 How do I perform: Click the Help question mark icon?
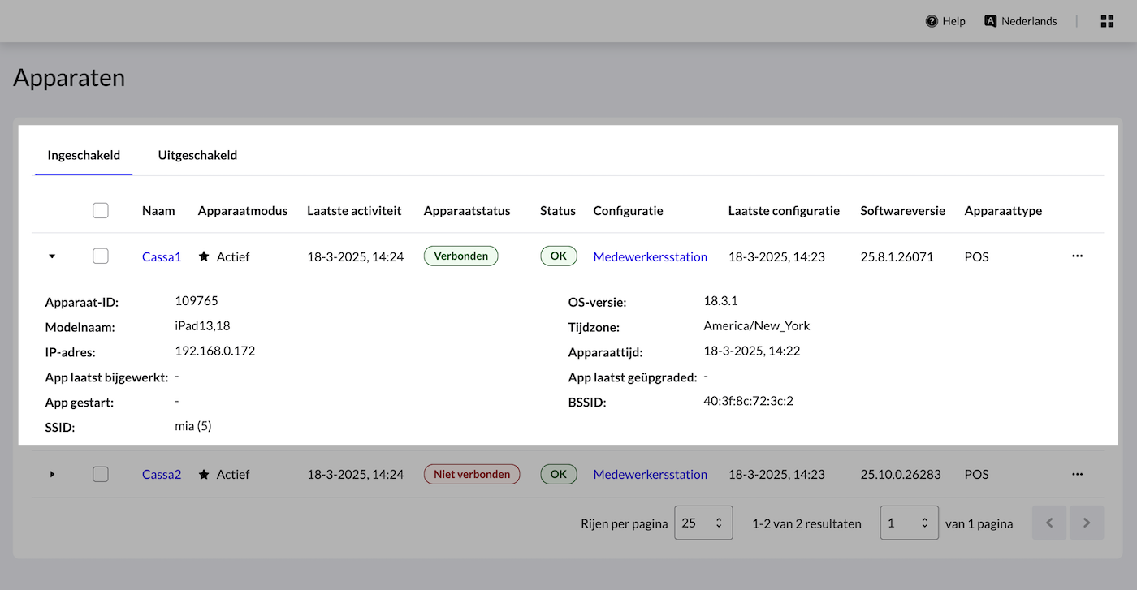coord(932,21)
